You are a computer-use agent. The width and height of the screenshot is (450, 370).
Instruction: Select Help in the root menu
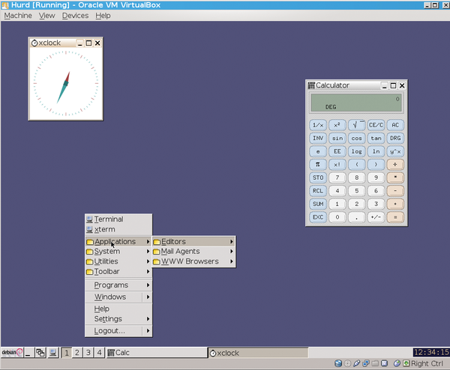pyautogui.click(x=118, y=309)
